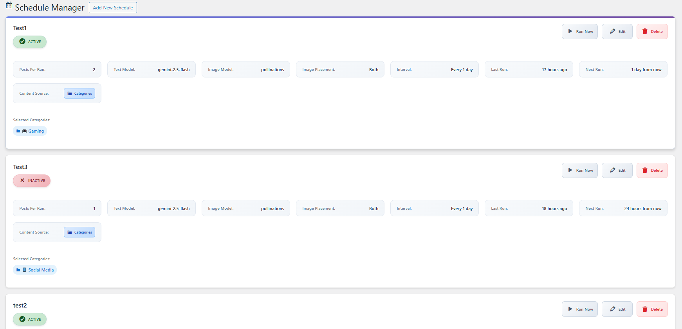Click the play icon on Test3 Run Now
This screenshot has height=329, width=682.
[570, 171]
